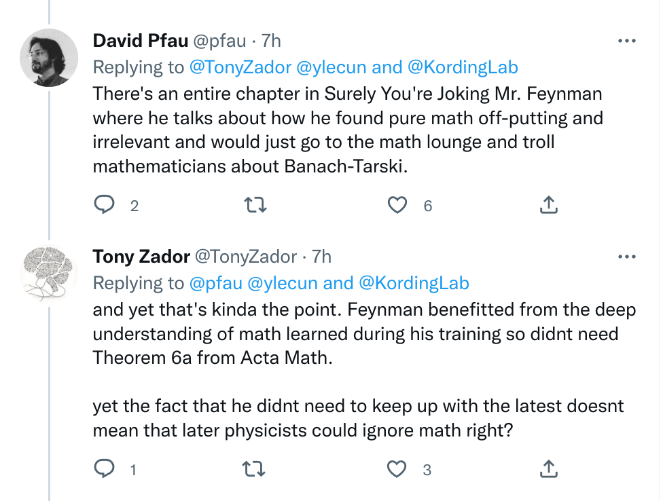Share Tony Zador's tweet
The width and height of the screenshot is (663, 501).
[549, 468]
